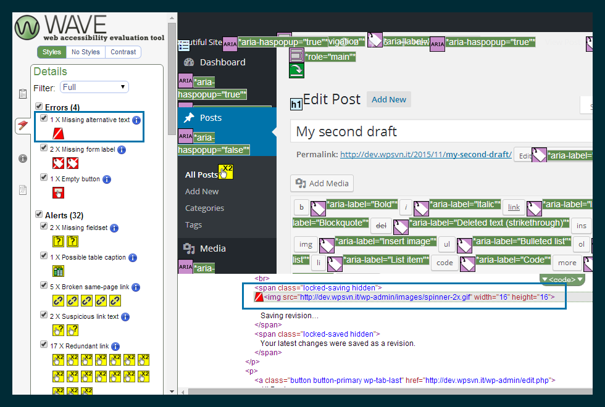This screenshot has width=605, height=407.
Task: Open info for Broken same-page link
Action: pyautogui.click(x=136, y=287)
